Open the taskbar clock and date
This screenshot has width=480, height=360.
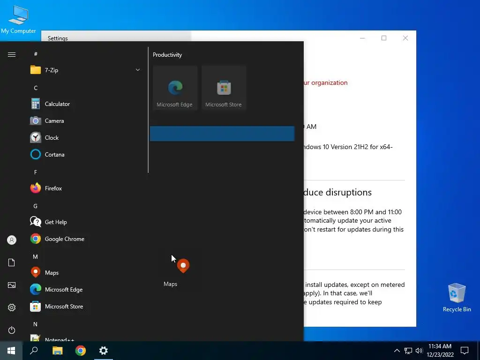pos(440,351)
